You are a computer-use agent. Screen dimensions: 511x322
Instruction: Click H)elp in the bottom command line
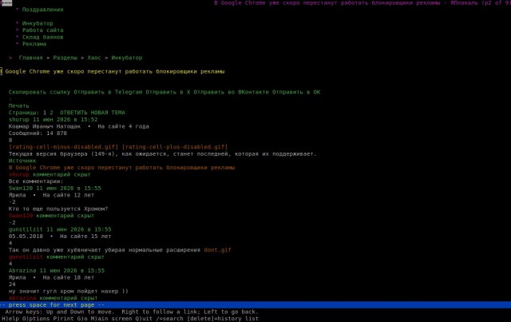10,319
